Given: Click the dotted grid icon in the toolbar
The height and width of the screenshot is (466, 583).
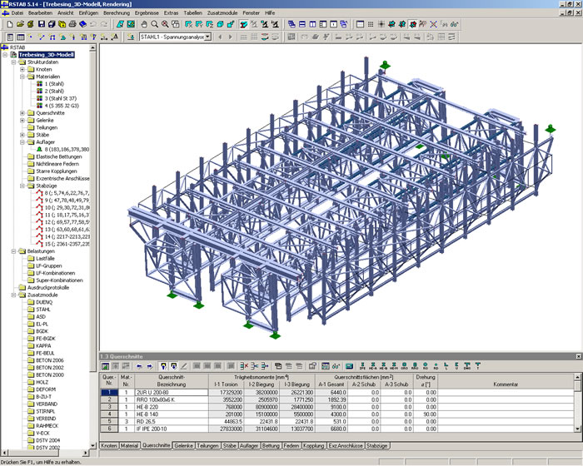Looking at the screenshot, I should coord(371,24).
